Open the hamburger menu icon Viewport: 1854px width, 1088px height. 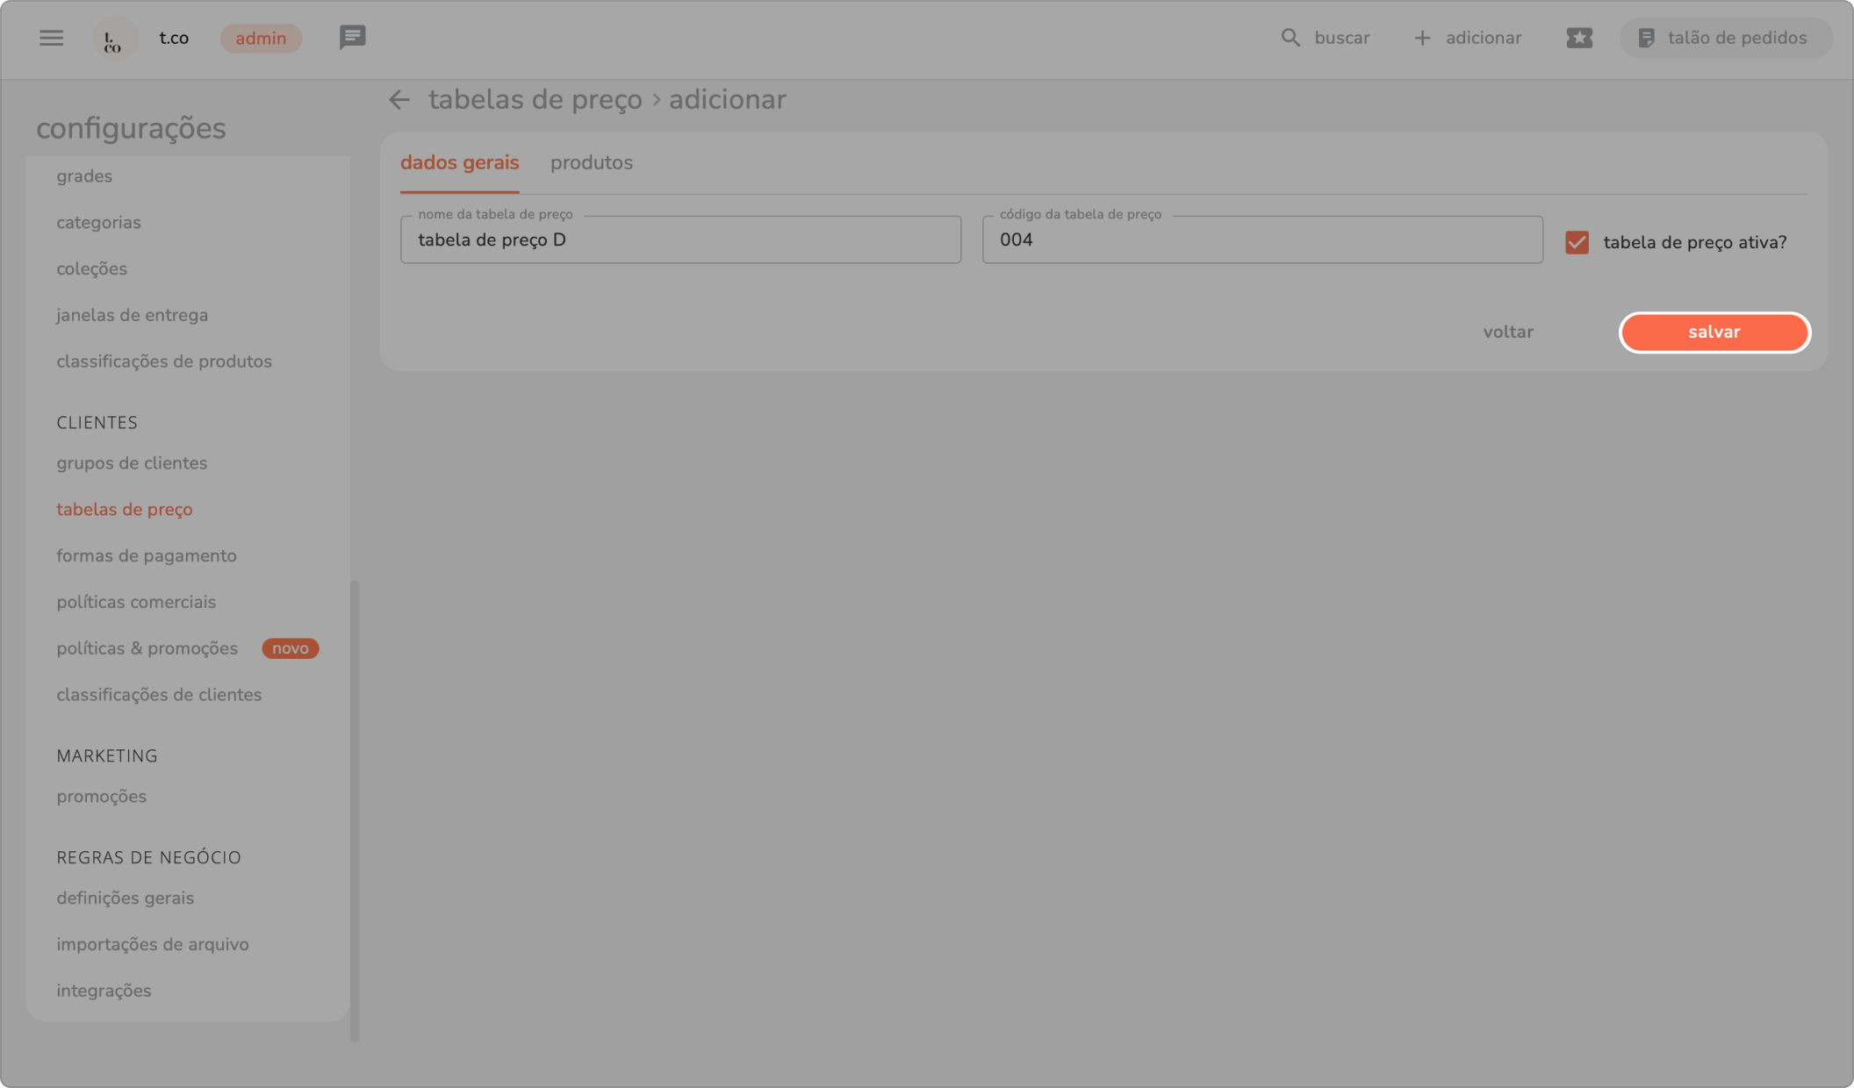(x=51, y=38)
